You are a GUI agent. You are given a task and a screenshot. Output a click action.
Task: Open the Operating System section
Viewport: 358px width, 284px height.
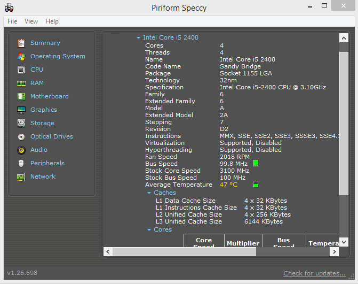click(58, 56)
